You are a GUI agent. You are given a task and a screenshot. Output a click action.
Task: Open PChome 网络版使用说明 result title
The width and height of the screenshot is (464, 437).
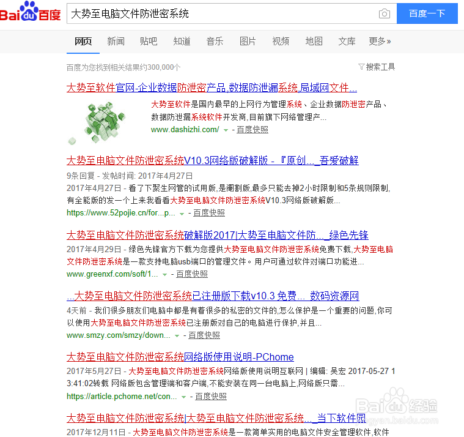coord(180,357)
